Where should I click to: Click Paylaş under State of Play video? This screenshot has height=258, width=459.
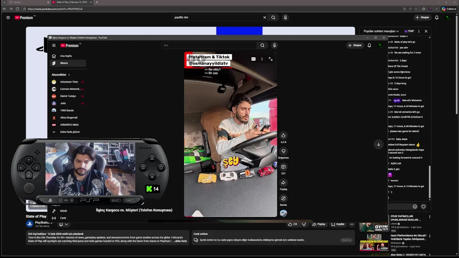point(318,224)
